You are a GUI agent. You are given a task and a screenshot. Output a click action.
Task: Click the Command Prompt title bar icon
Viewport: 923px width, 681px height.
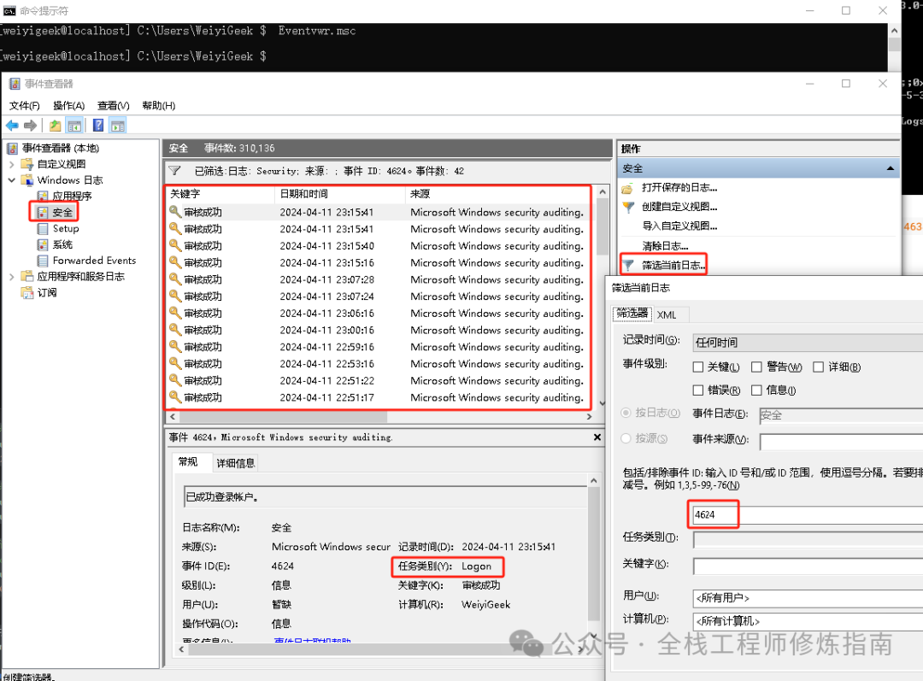point(9,10)
